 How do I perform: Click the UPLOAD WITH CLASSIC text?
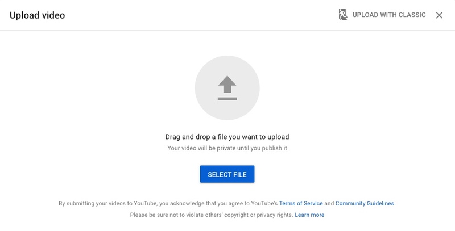(389, 15)
